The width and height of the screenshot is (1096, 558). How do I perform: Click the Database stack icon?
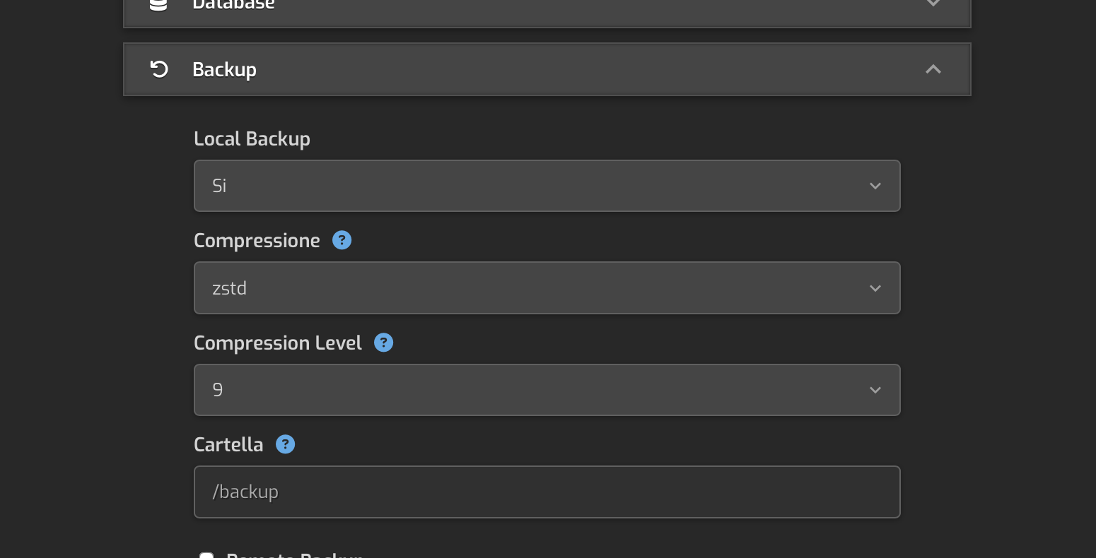(x=159, y=4)
